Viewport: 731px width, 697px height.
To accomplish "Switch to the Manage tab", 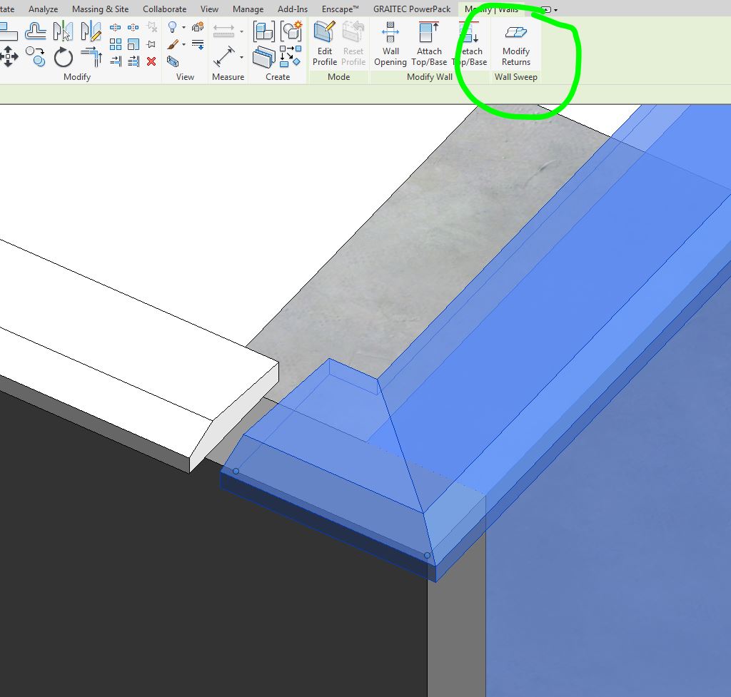I will click(x=248, y=9).
